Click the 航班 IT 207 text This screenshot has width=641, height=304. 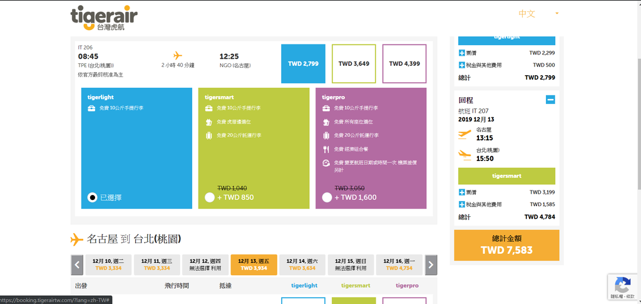pyautogui.click(x=473, y=111)
